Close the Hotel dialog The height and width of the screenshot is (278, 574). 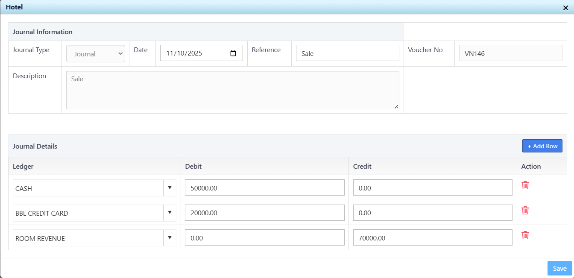tap(565, 7)
